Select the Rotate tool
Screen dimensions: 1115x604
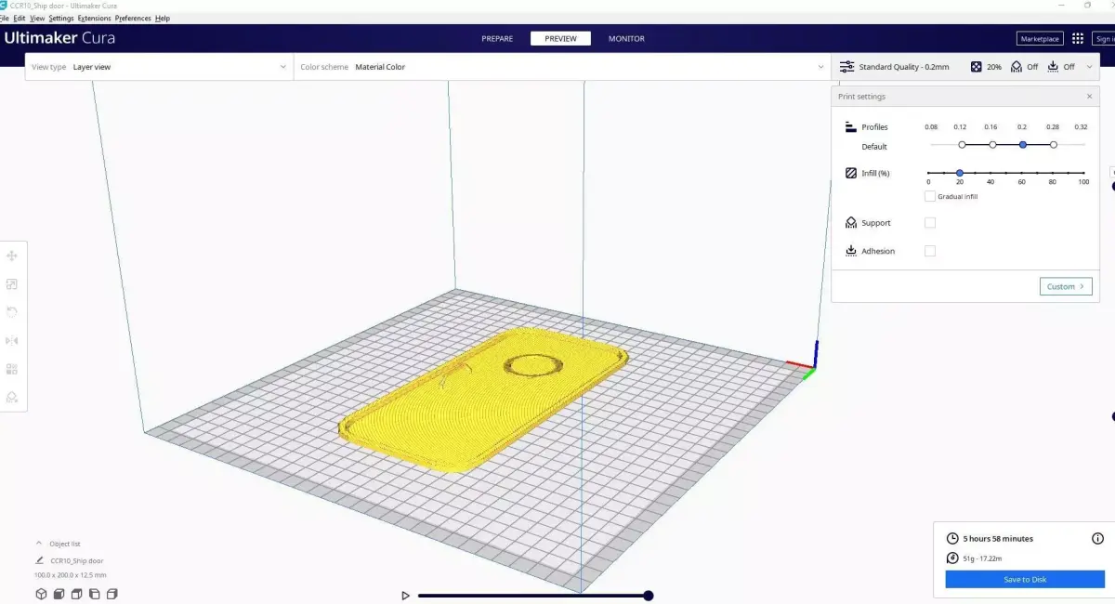pos(13,312)
